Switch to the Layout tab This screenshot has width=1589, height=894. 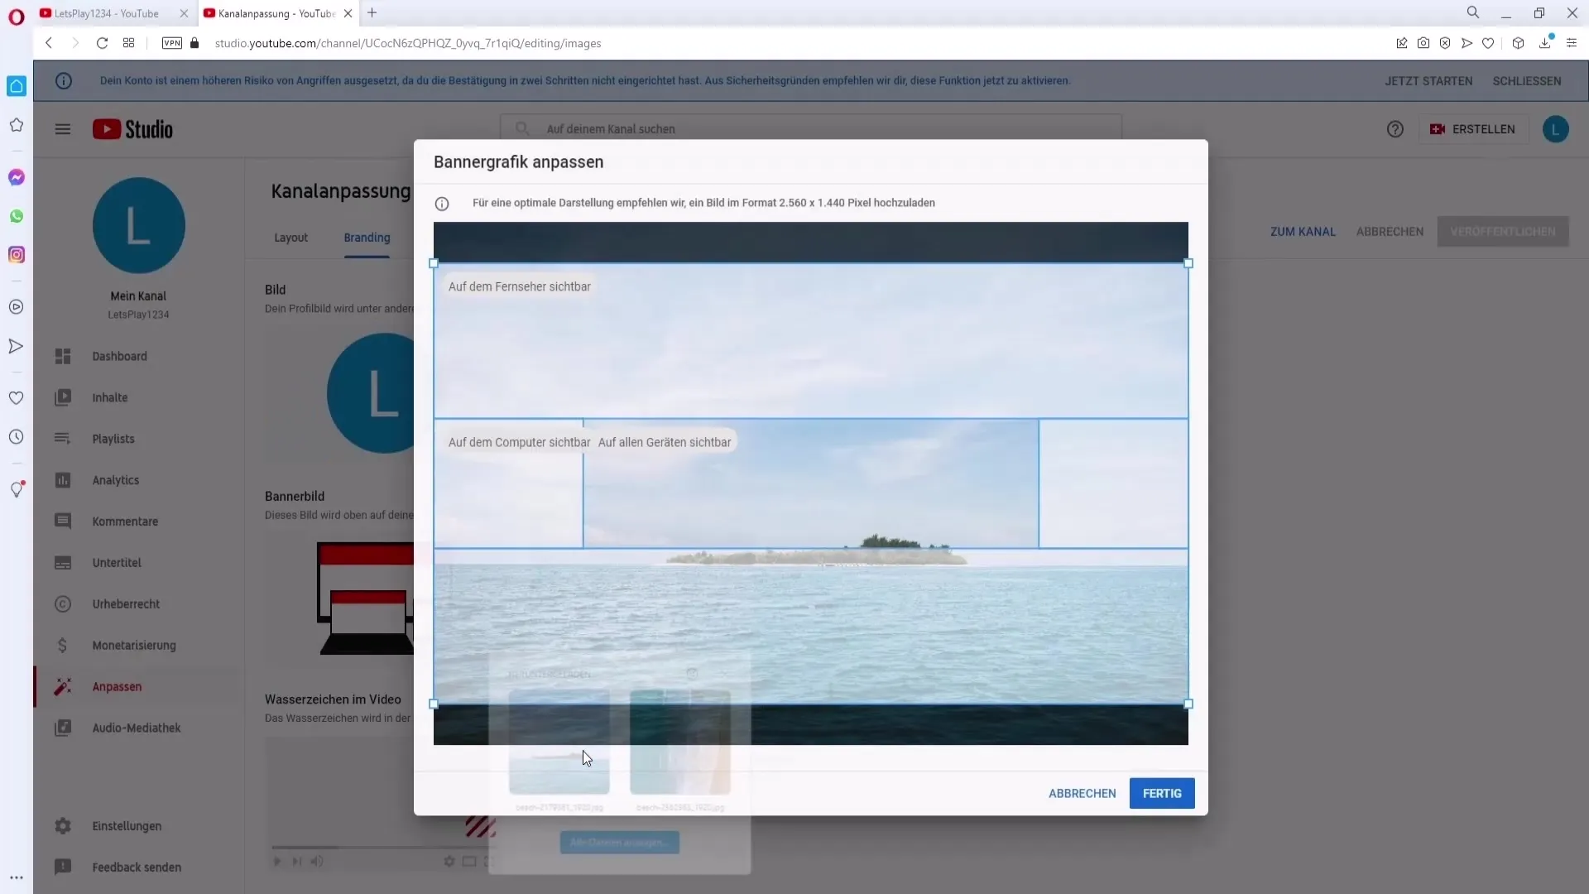(290, 237)
